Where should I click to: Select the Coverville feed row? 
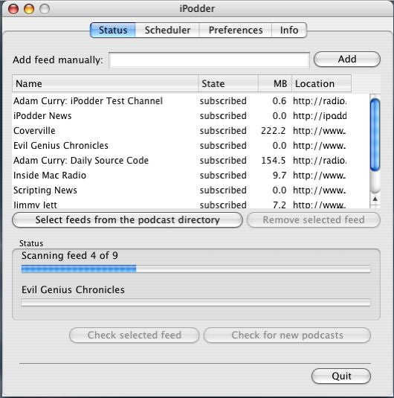[x=191, y=131]
